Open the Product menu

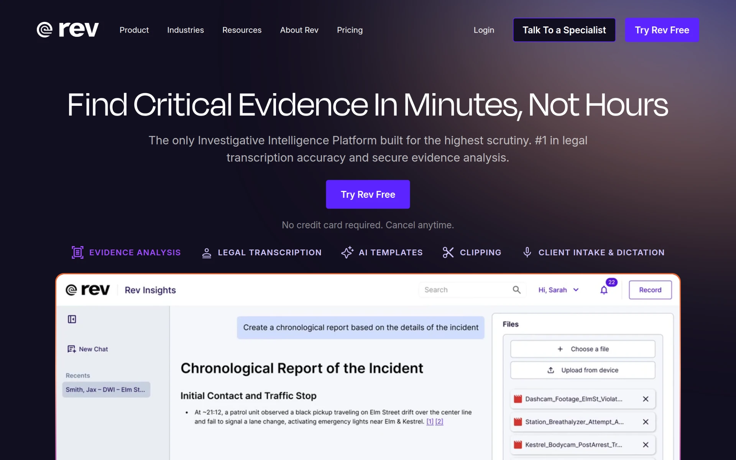[134, 30]
